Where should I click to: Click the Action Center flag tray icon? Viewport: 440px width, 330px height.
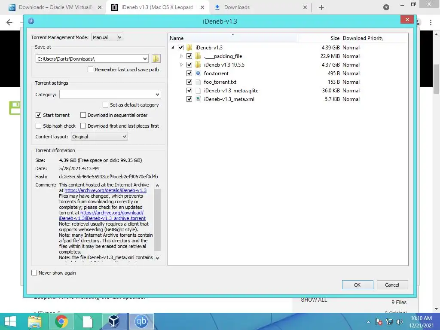click(x=379, y=322)
